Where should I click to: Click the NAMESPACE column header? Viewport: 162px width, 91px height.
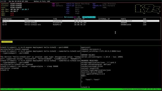point(7,19)
